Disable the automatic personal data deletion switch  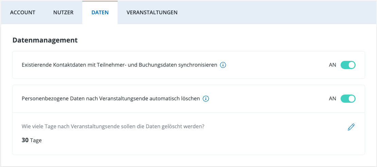point(348,99)
